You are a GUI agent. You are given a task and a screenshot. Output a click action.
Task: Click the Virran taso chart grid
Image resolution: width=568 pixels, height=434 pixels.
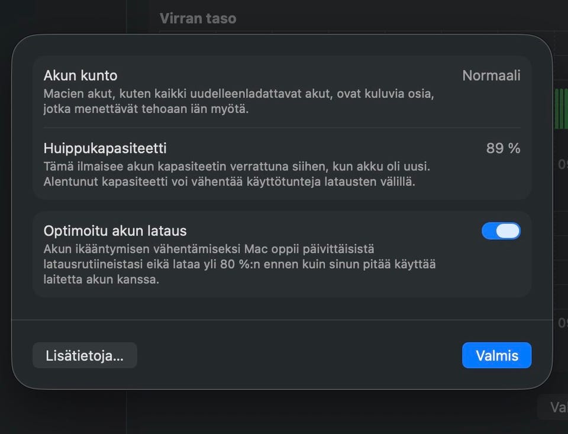[x=355, y=27]
